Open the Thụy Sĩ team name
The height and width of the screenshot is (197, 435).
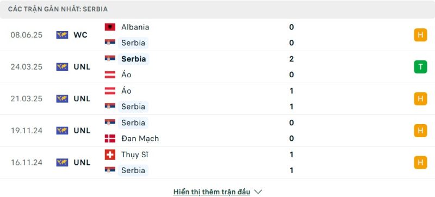134,155
